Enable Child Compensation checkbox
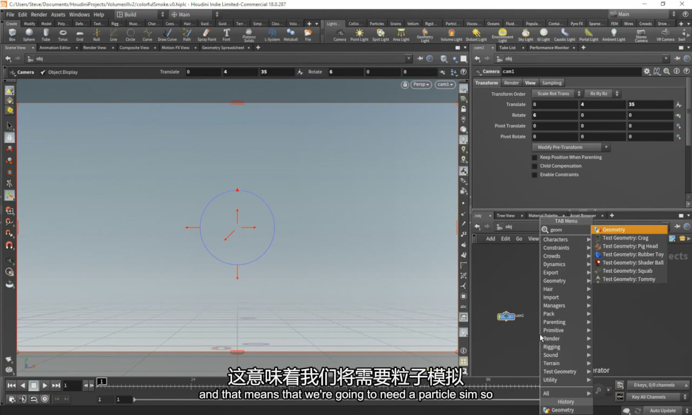 [x=535, y=166]
